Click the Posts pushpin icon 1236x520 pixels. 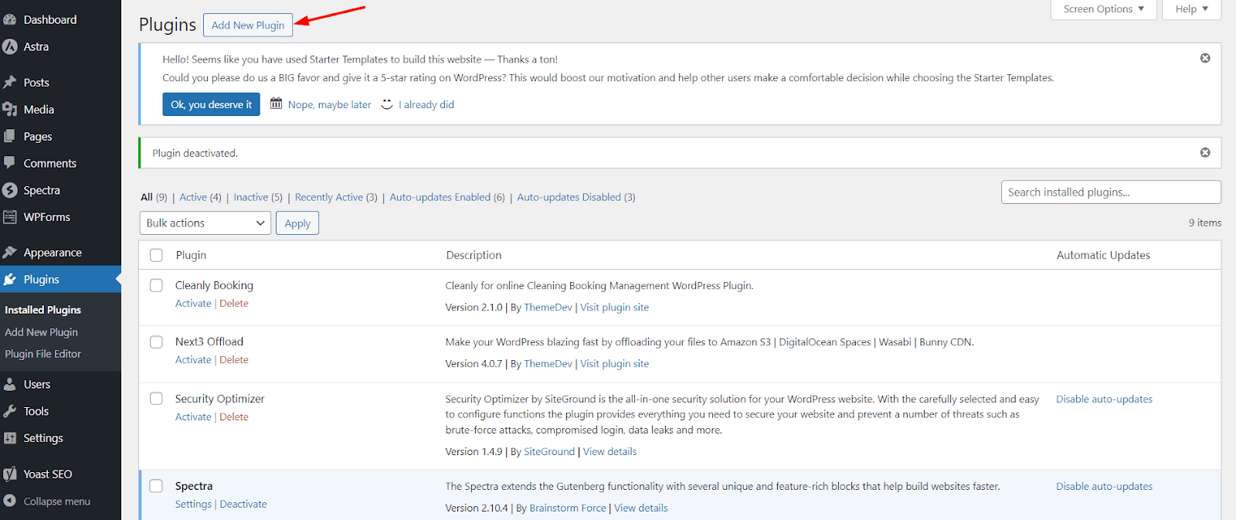pos(10,82)
